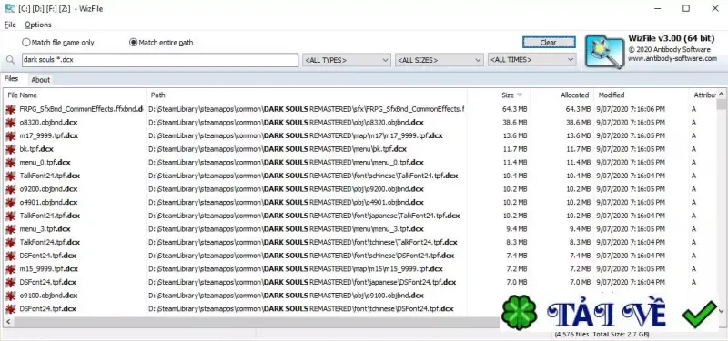The height and width of the screenshot is (341, 728).
Task: Click the Clear button
Action: (x=549, y=42)
